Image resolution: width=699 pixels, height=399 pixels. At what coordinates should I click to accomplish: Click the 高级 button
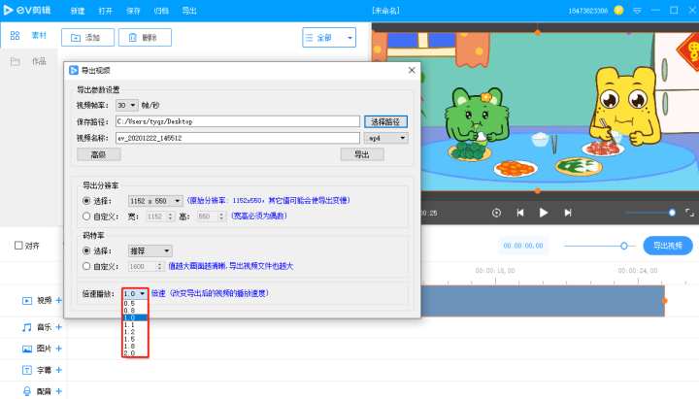click(98, 154)
